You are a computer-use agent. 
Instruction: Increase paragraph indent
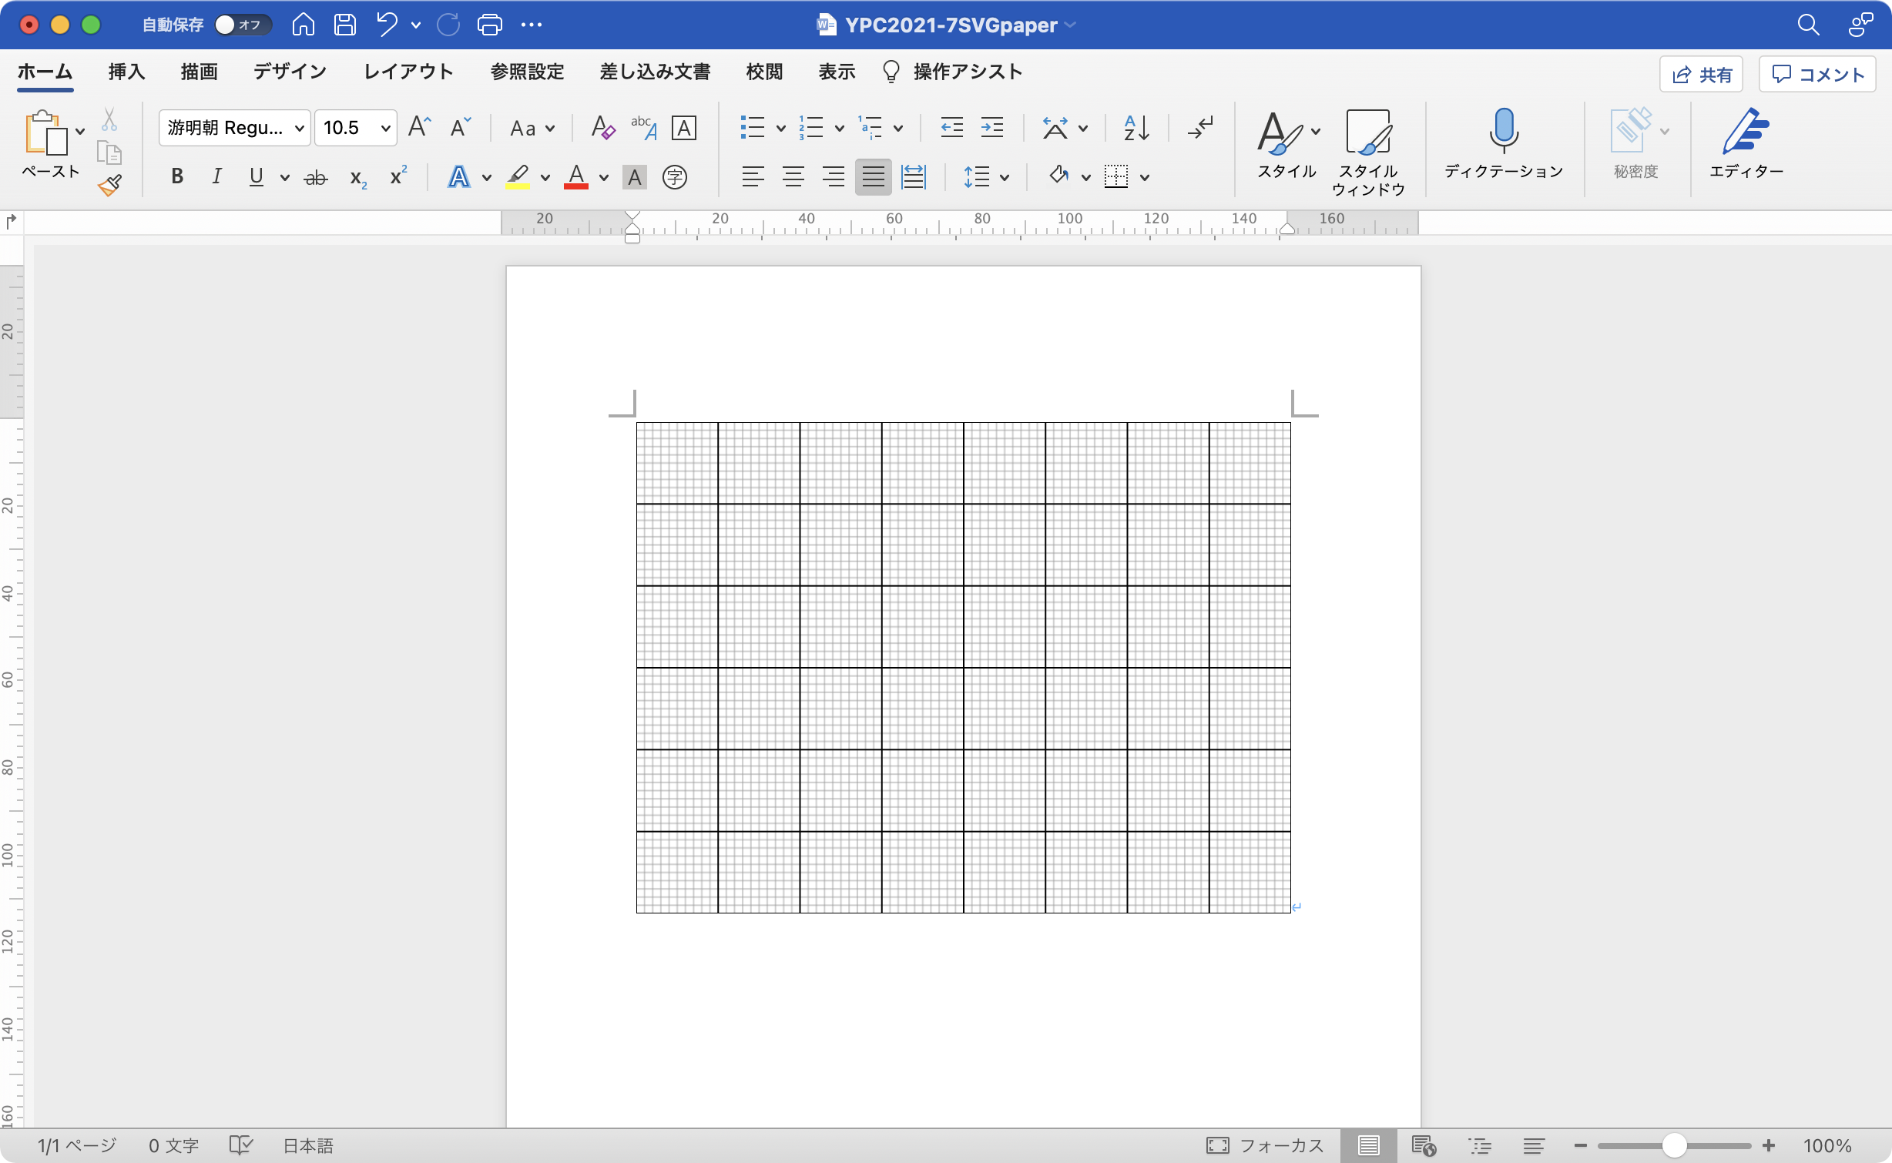click(x=992, y=127)
